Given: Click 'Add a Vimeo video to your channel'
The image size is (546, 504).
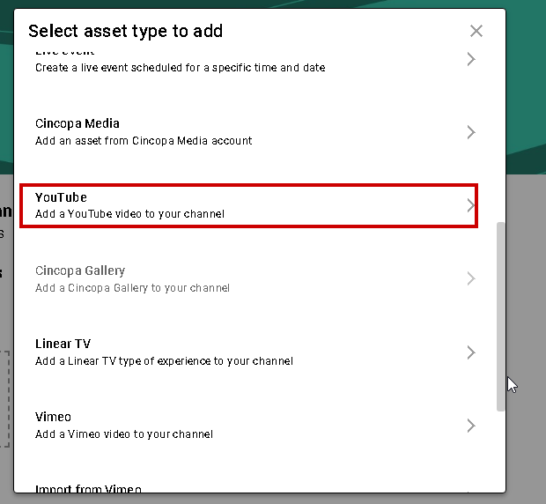Looking at the screenshot, I should click(x=124, y=434).
